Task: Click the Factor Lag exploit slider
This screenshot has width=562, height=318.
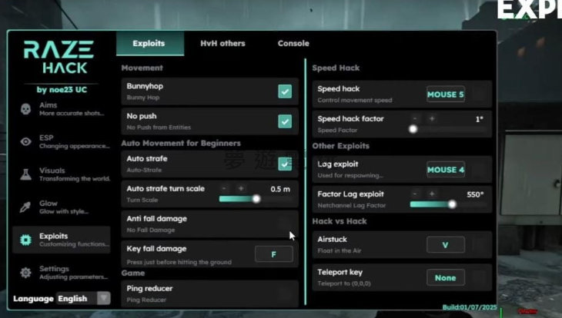Action: click(x=432, y=204)
